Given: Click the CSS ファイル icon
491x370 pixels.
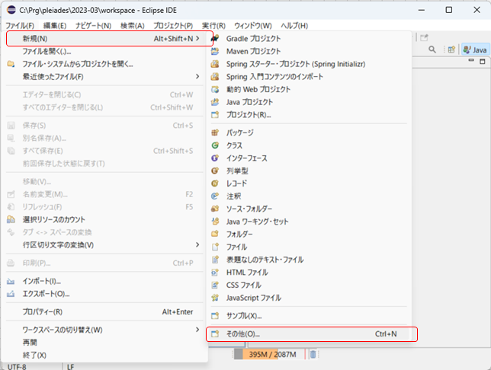Looking at the screenshot, I should click(x=215, y=285).
